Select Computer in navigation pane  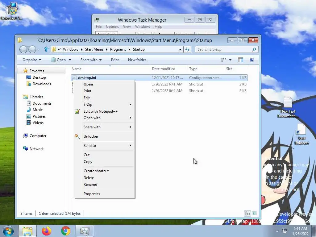pos(38,136)
